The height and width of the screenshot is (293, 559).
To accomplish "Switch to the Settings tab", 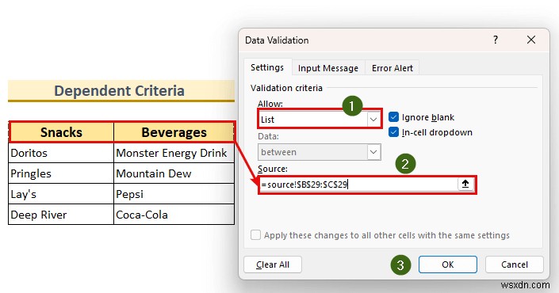I will click(267, 67).
